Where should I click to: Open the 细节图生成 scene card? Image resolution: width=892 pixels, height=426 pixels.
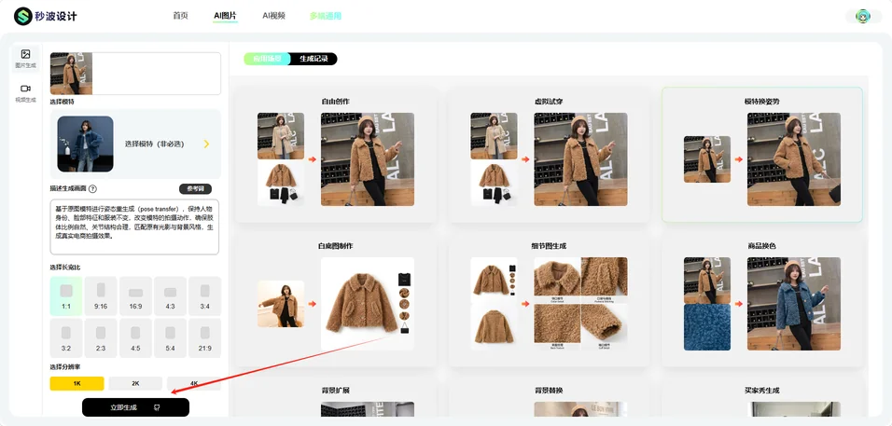click(x=549, y=299)
